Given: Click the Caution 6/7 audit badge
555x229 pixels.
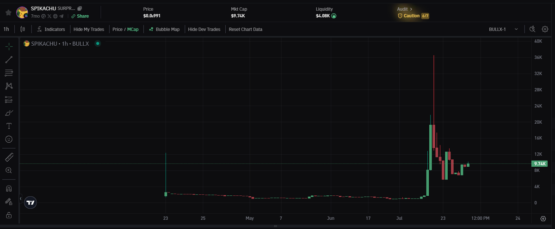Looking at the screenshot, I should pos(413,16).
